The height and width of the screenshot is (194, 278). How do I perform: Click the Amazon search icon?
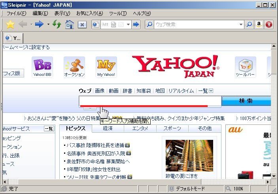point(259,24)
